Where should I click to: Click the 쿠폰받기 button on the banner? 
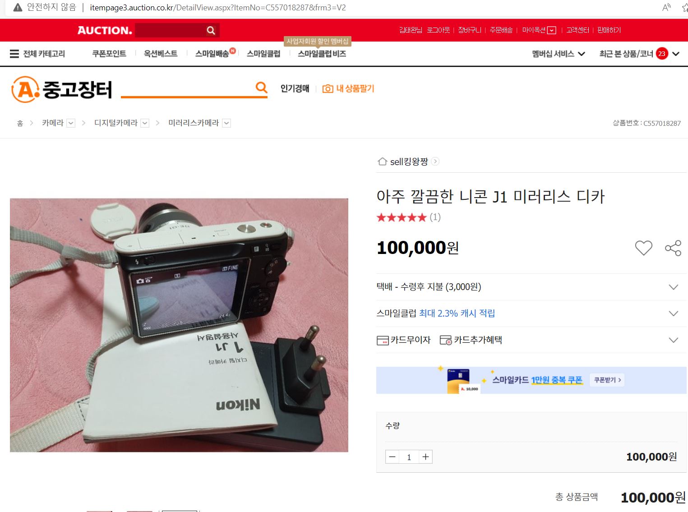click(607, 380)
